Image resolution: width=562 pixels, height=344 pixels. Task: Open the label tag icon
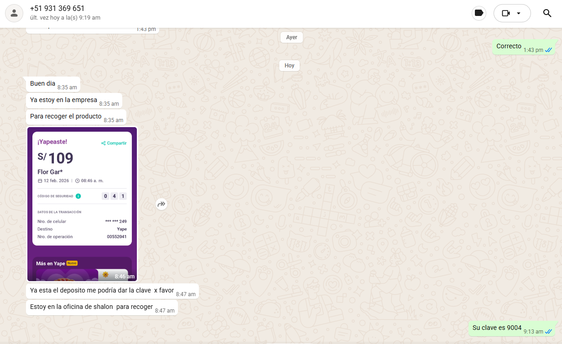[479, 13]
